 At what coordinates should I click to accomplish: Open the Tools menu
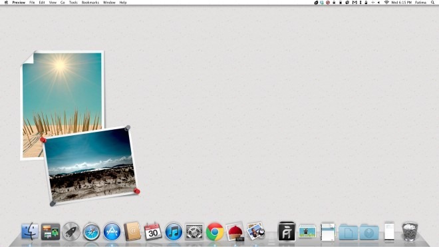[73, 3]
